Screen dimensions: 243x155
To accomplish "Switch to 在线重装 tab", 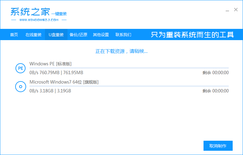I will 33,35.
